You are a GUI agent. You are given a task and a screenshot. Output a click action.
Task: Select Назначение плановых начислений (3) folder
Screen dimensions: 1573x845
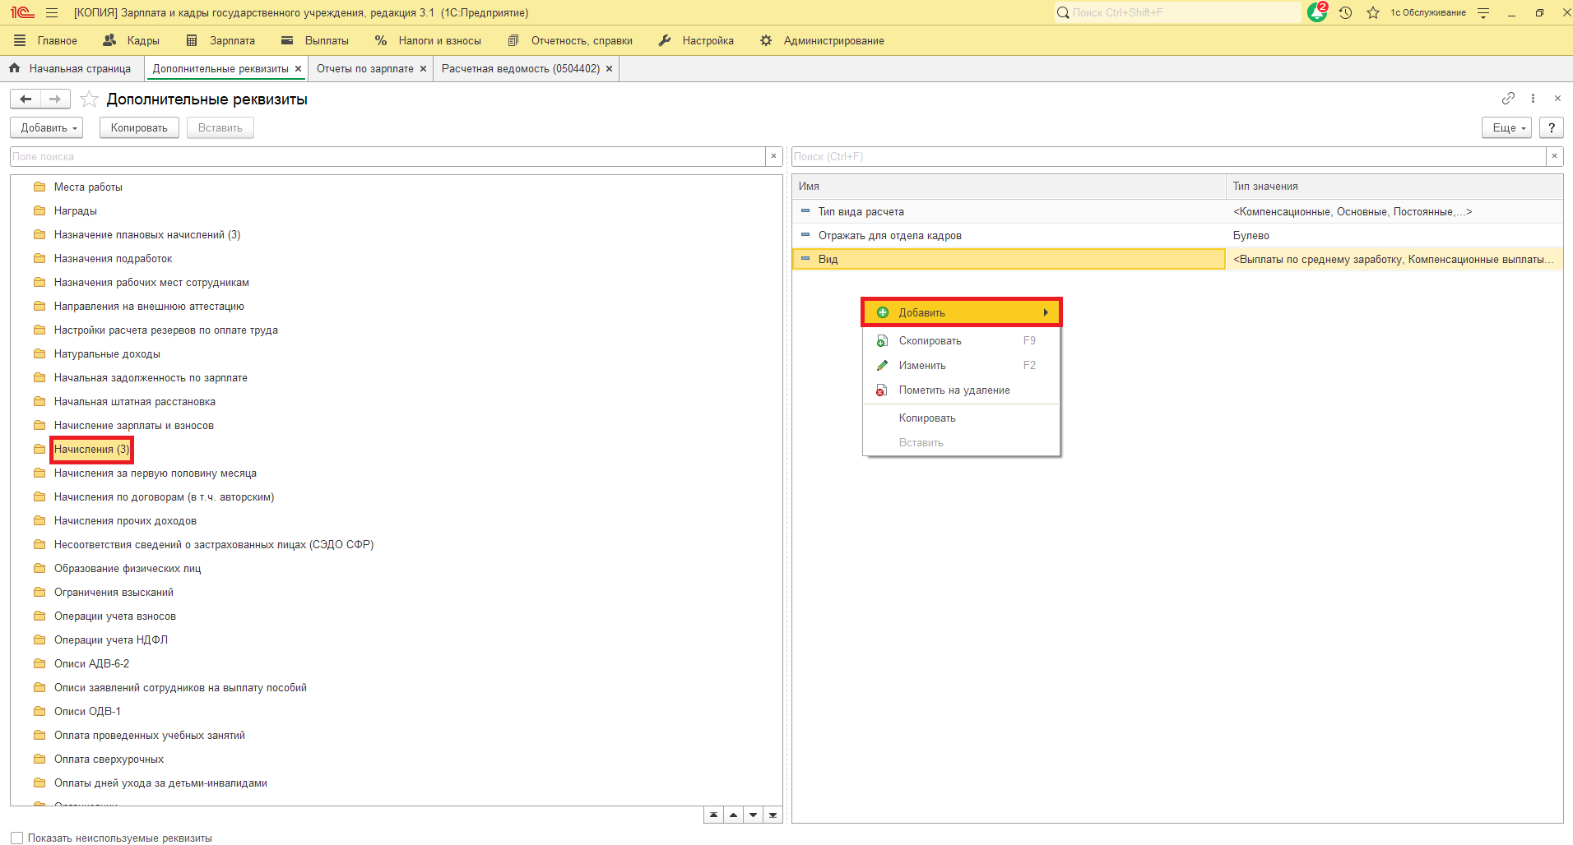coord(147,235)
